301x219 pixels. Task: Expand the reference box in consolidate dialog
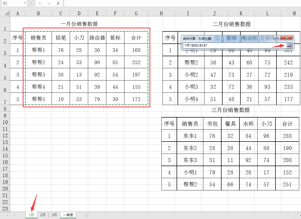click(x=289, y=45)
